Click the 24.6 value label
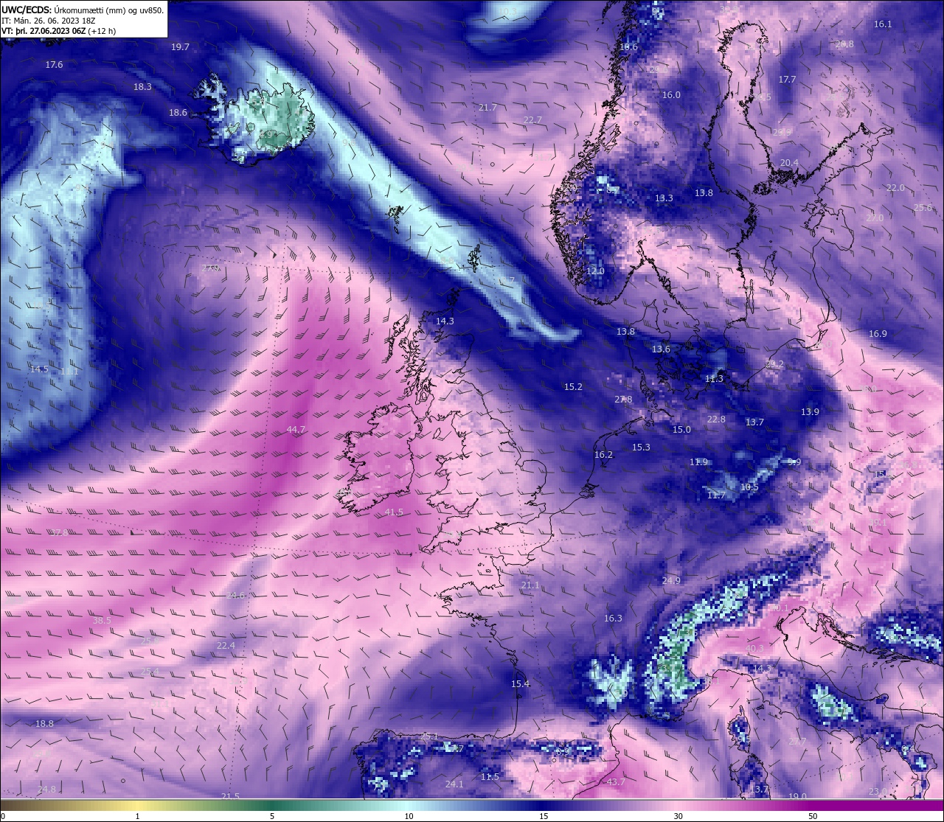This screenshot has width=944, height=822. pos(235,596)
